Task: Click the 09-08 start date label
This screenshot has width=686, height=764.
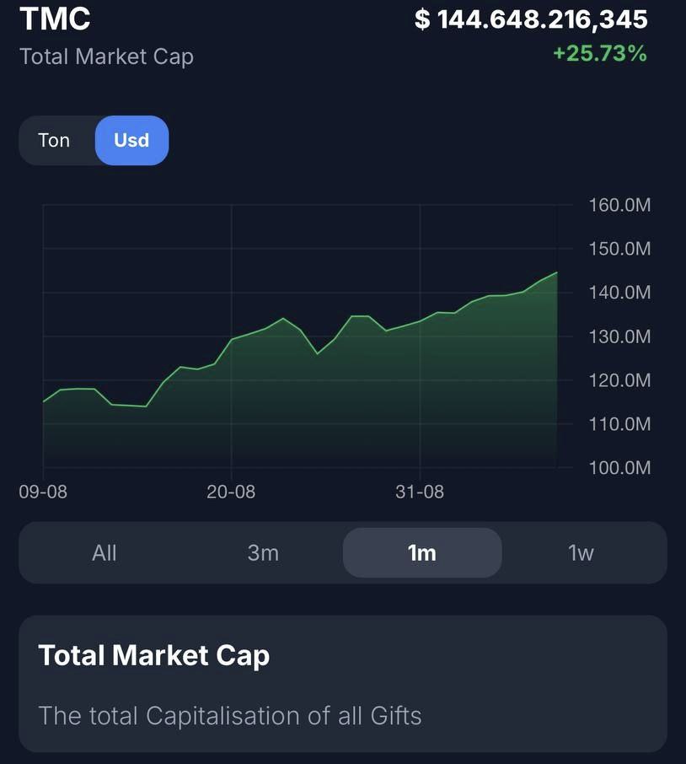Action: [43, 492]
